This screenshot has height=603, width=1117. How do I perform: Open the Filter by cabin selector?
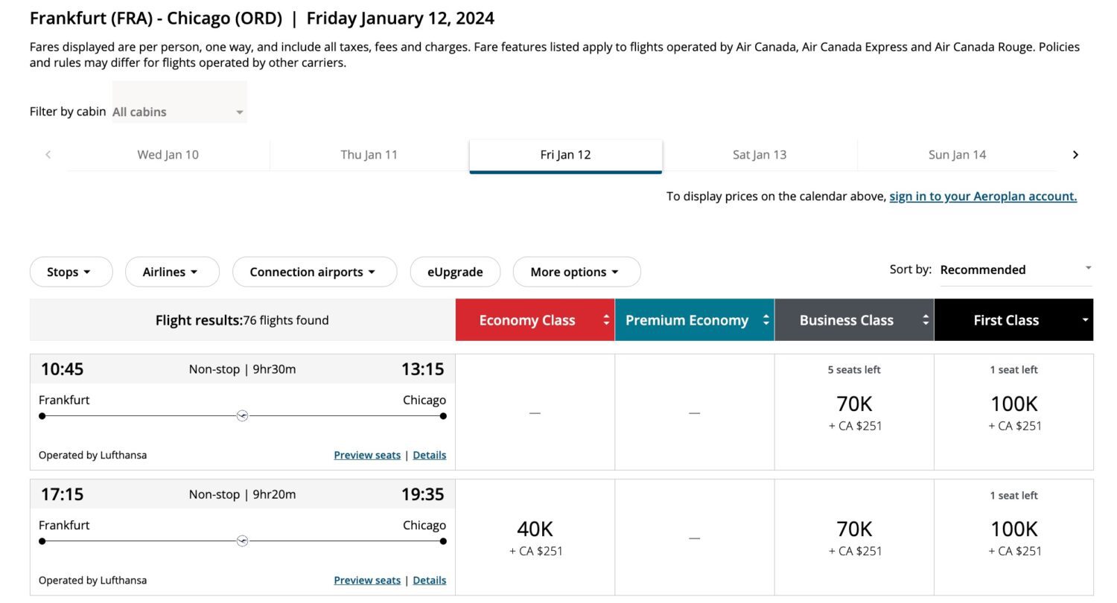(179, 112)
